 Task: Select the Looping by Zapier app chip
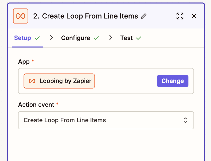click(x=59, y=81)
